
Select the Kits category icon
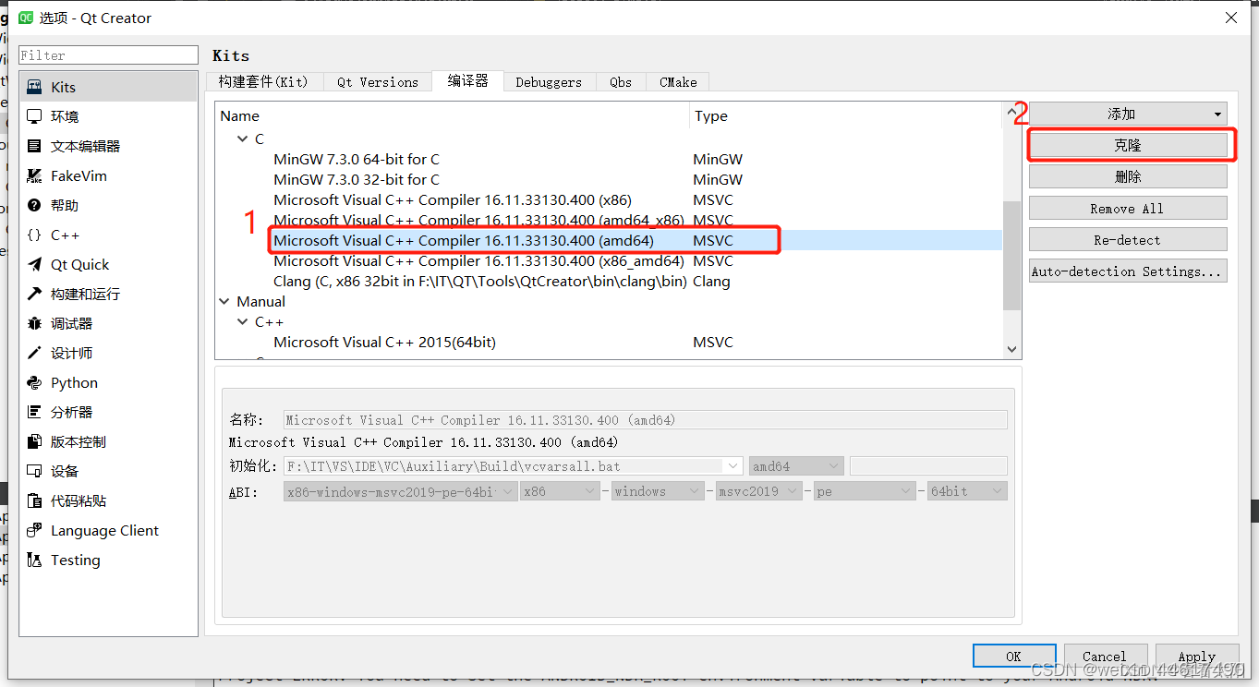[34, 87]
